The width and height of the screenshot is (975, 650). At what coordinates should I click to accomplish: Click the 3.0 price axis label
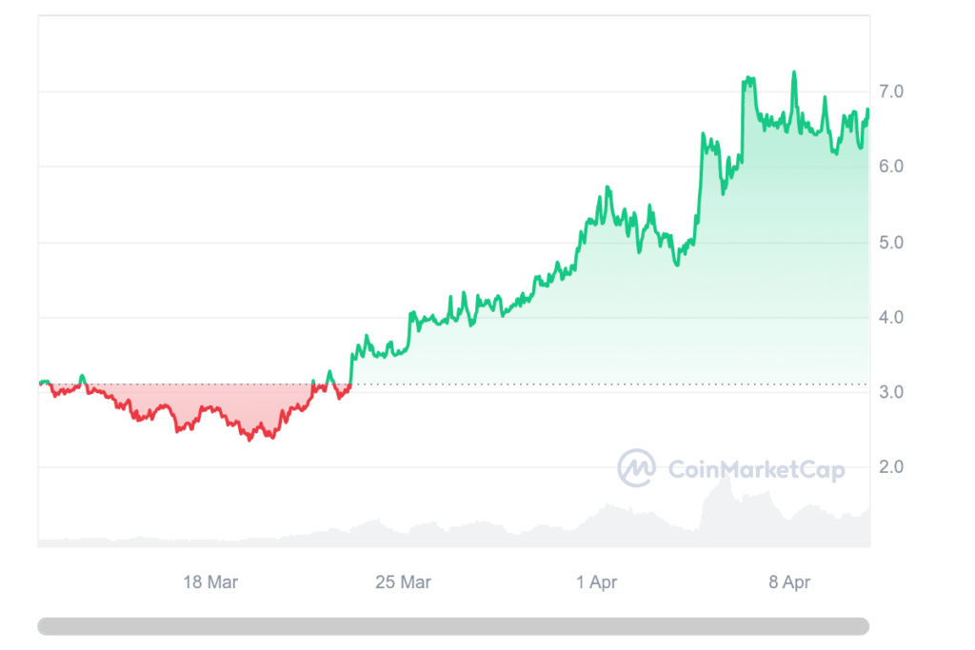(x=892, y=392)
